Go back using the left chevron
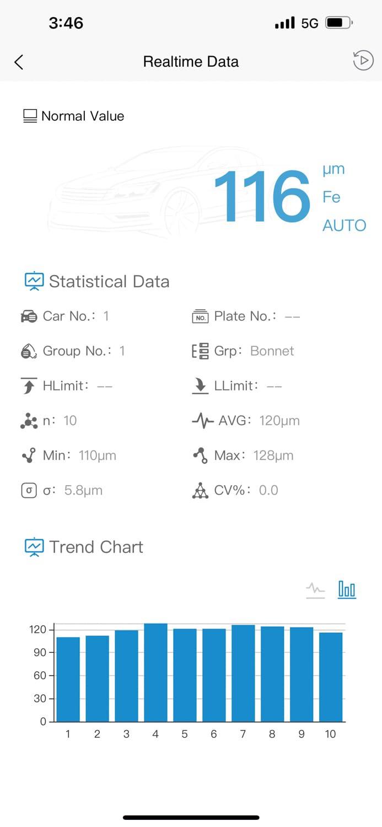 (x=19, y=62)
